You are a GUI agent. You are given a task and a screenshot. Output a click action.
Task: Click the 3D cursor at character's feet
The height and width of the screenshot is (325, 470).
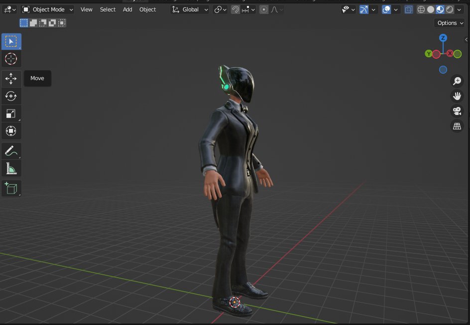235,302
